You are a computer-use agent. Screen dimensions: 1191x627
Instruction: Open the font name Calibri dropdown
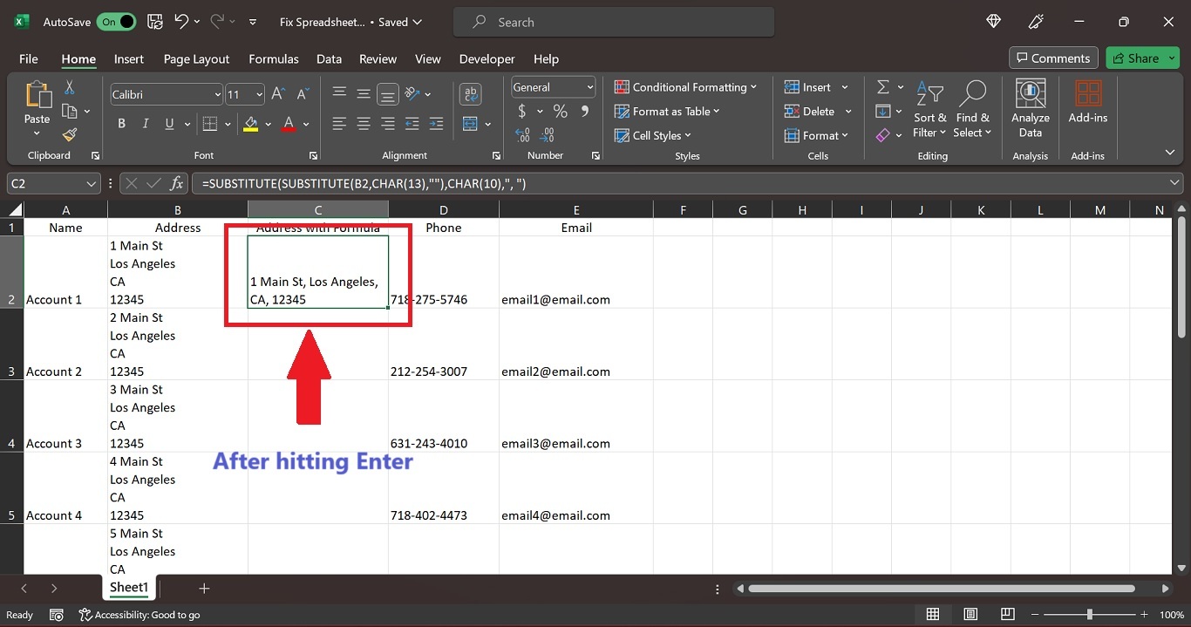click(217, 94)
